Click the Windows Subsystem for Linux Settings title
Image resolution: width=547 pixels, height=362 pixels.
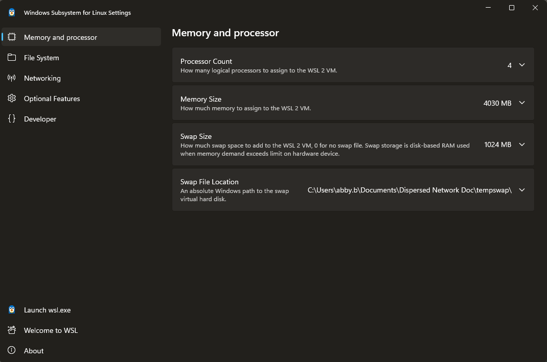(x=77, y=13)
